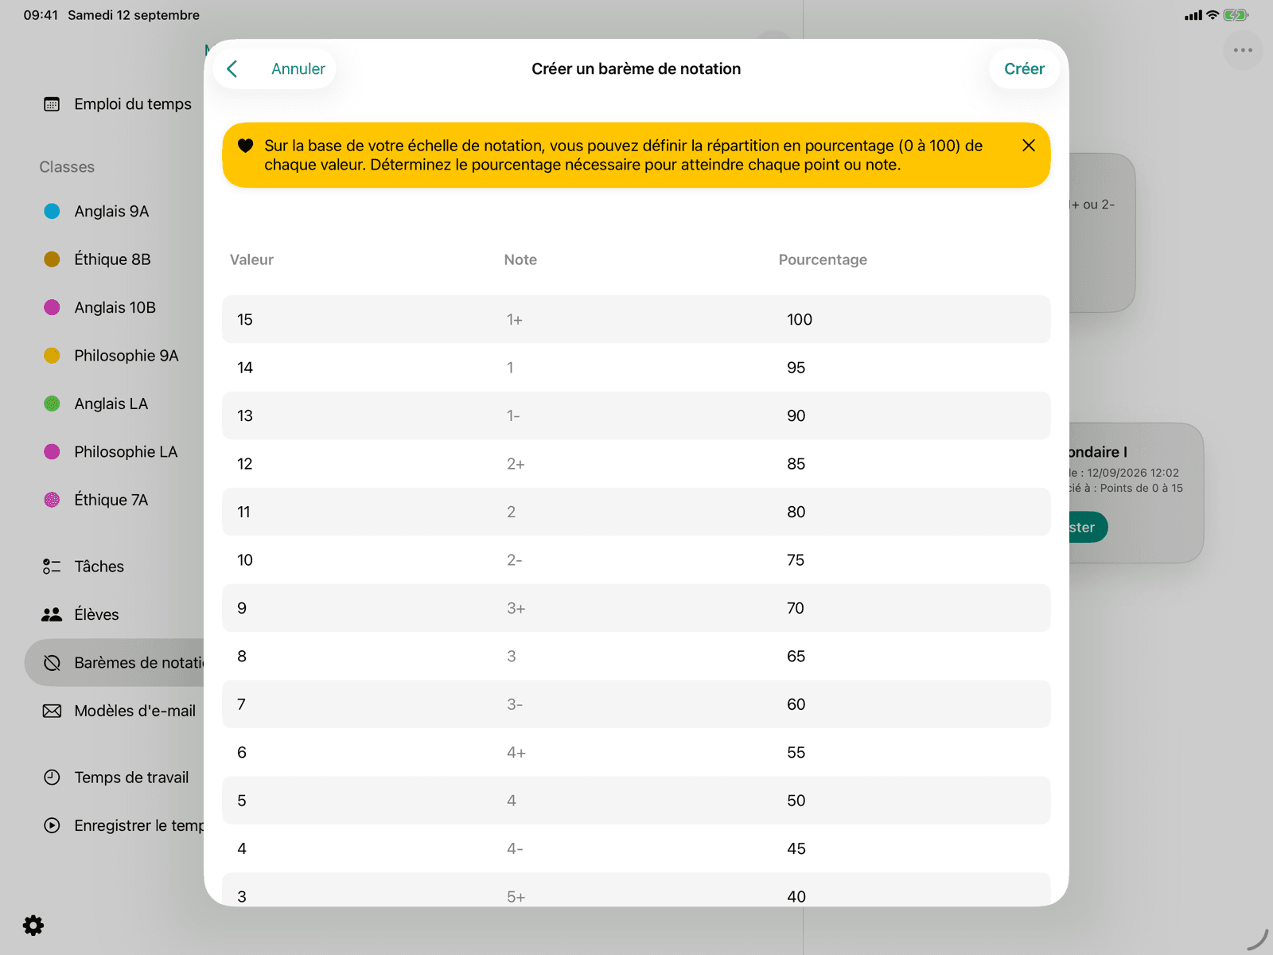Viewport: 1273px width, 955px height.
Task: Open the Philosophie LA class
Action: click(126, 452)
